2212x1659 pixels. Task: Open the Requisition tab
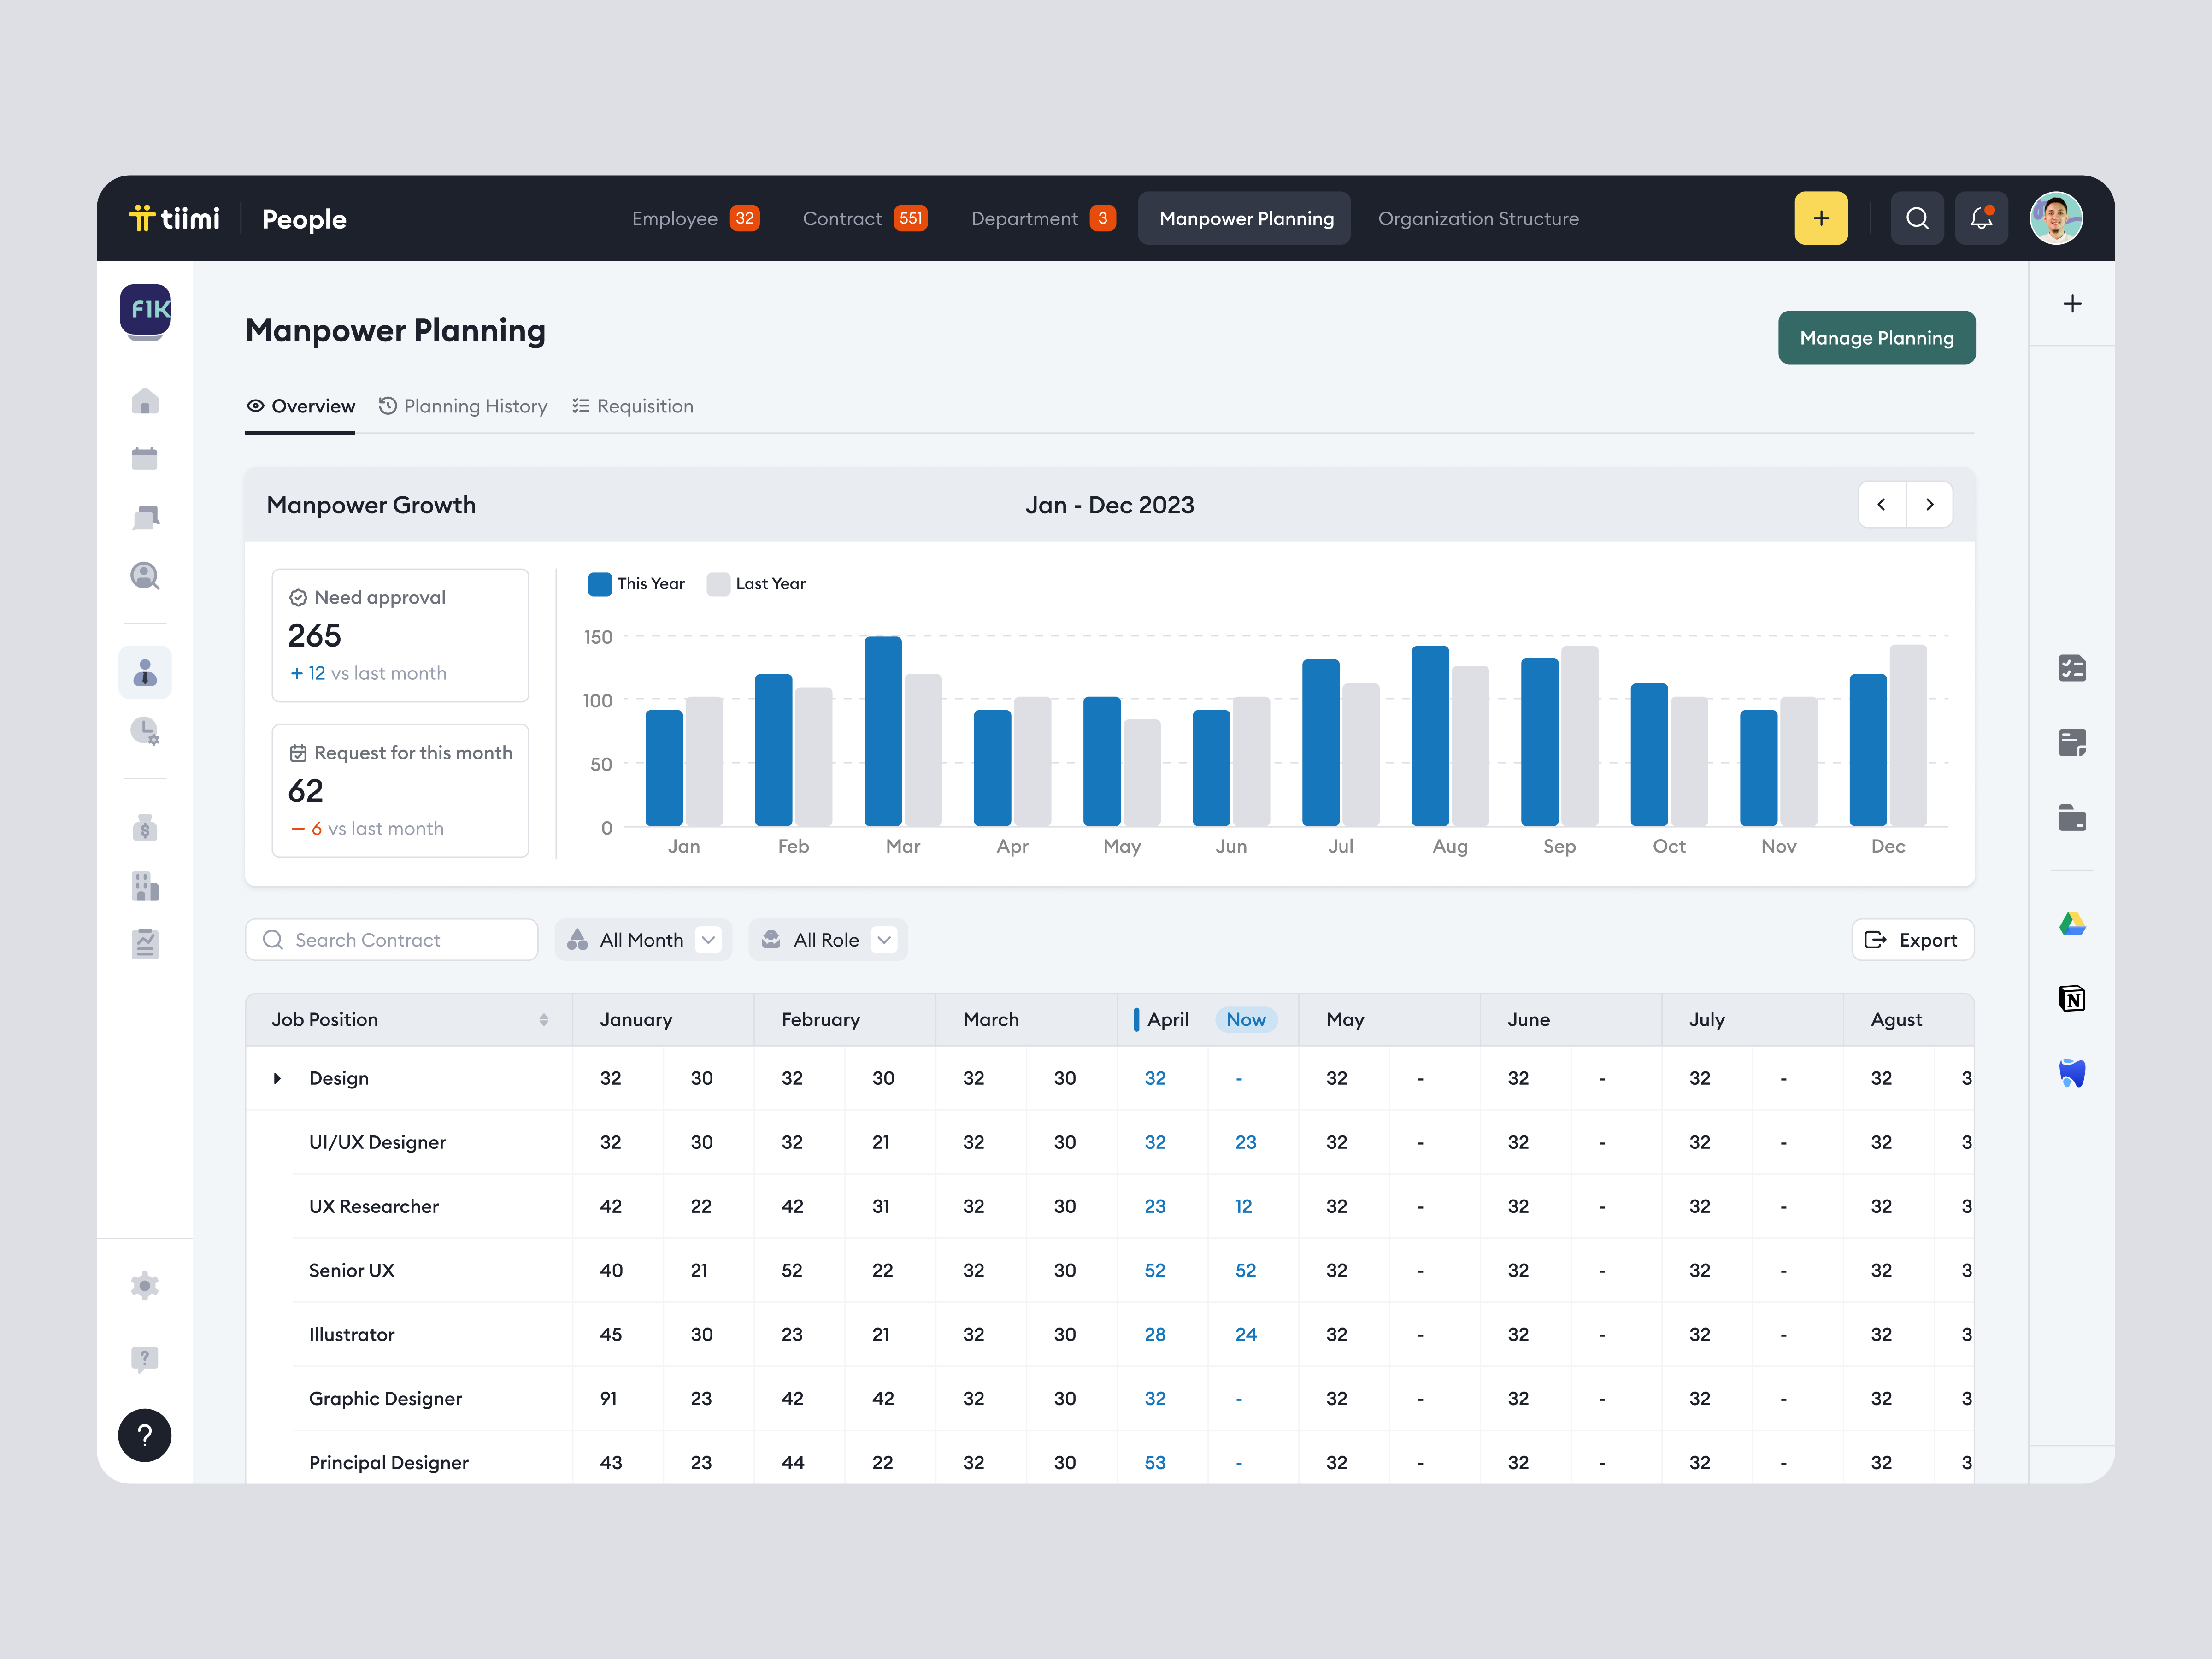(633, 406)
